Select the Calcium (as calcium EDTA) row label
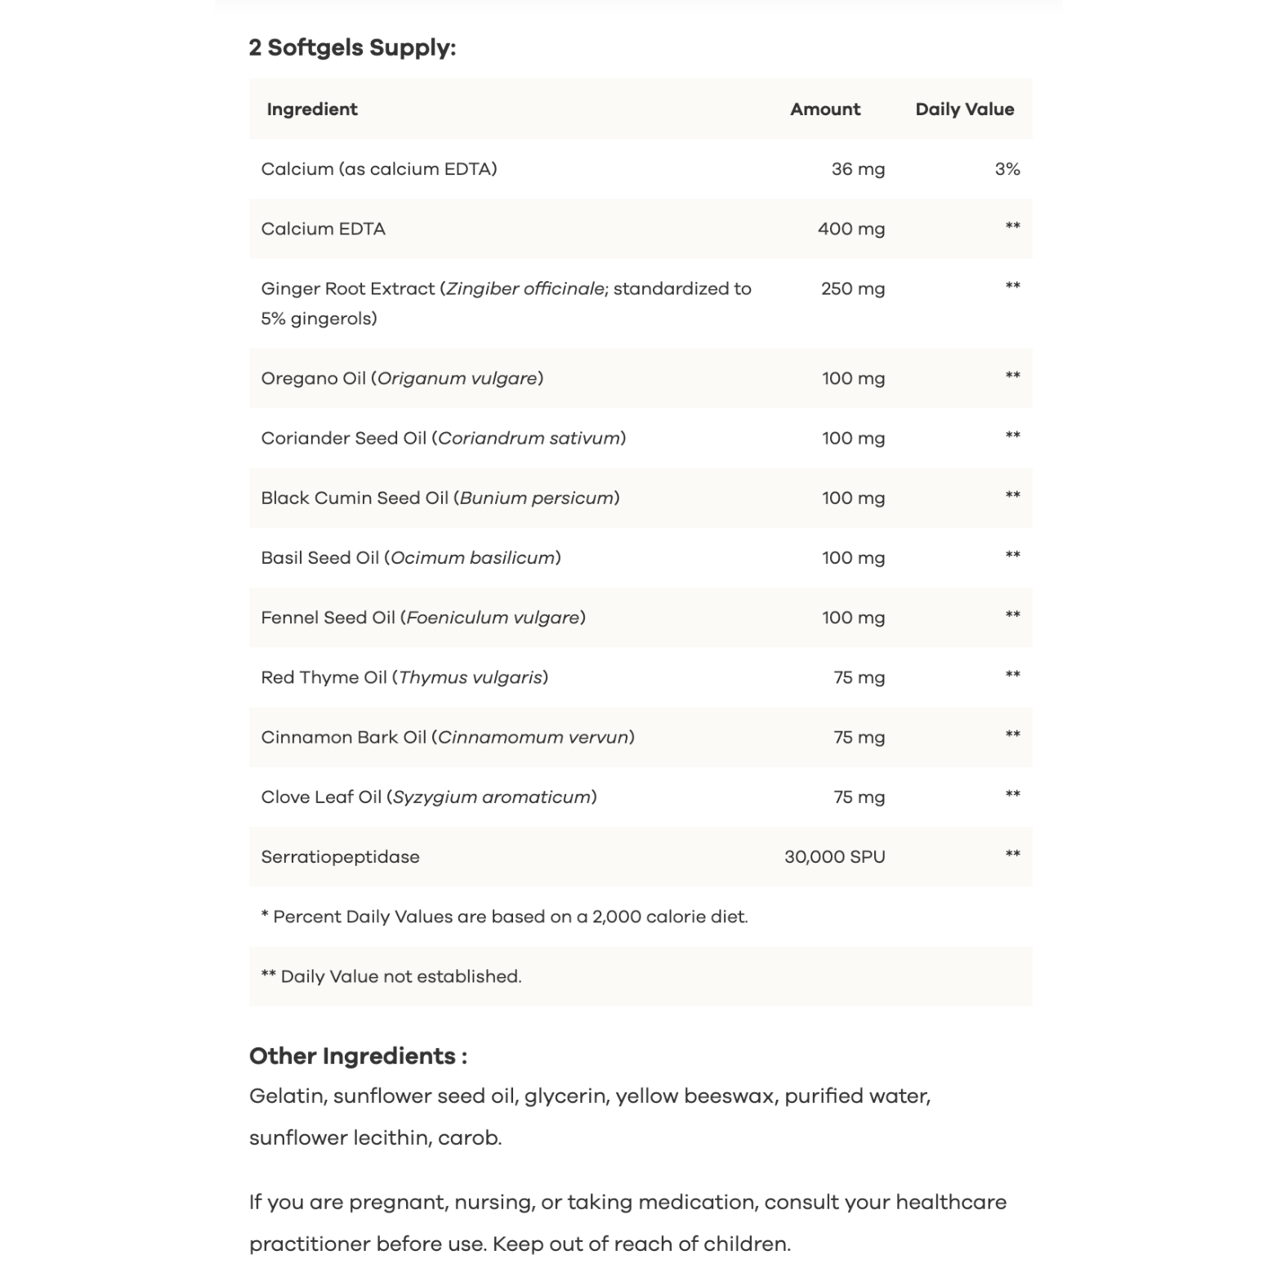The width and height of the screenshot is (1277, 1277). click(x=378, y=169)
